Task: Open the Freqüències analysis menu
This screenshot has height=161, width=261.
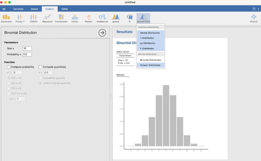Action: [61, 18]
